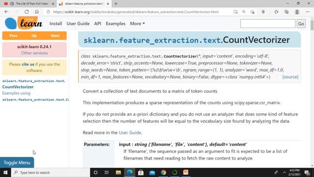314x177 pixels.
Task: Open a new tab with plus button
Action: tap(116, 3)
